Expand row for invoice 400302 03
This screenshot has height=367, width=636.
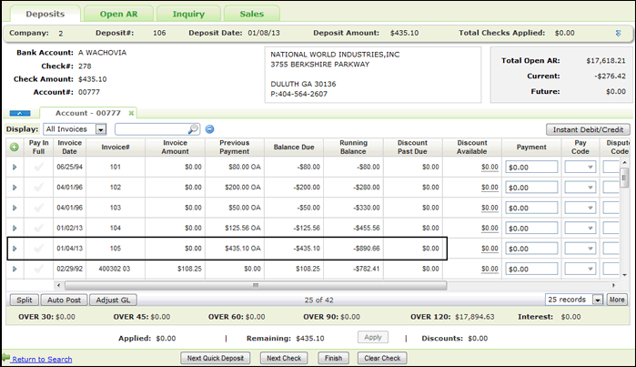[15, 269]
